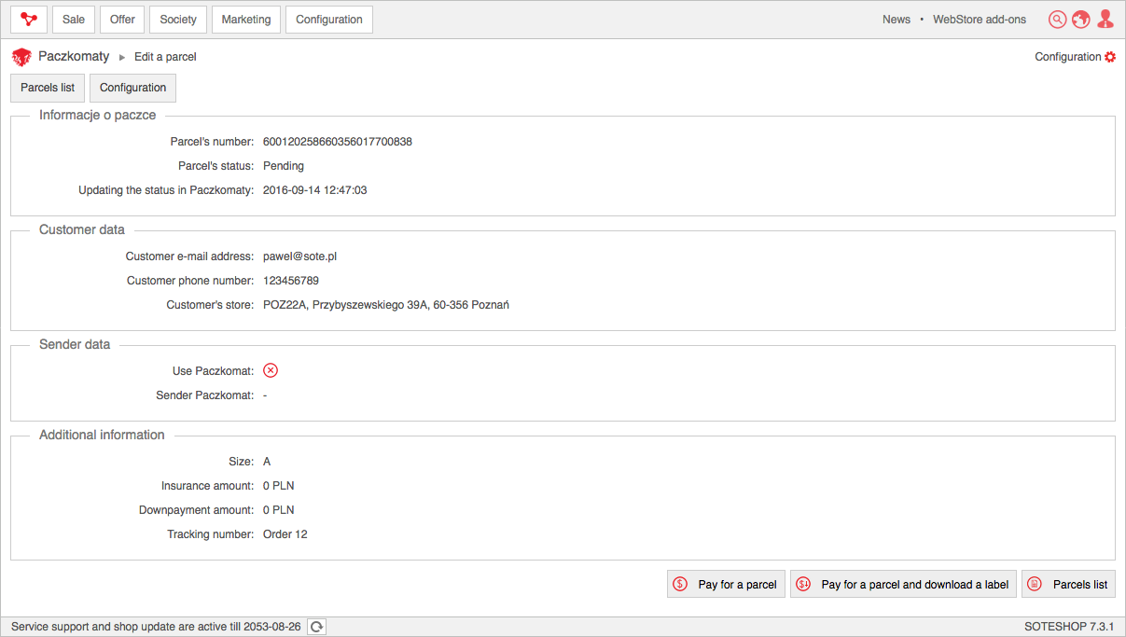Click the Paczkomaty breadcrumb link
Screen dimensions: 1126x637
pyautogui.click(x=74, y=57)
